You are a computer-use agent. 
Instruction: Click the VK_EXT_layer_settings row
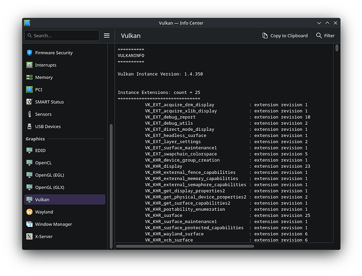click(x=226, y=141)
